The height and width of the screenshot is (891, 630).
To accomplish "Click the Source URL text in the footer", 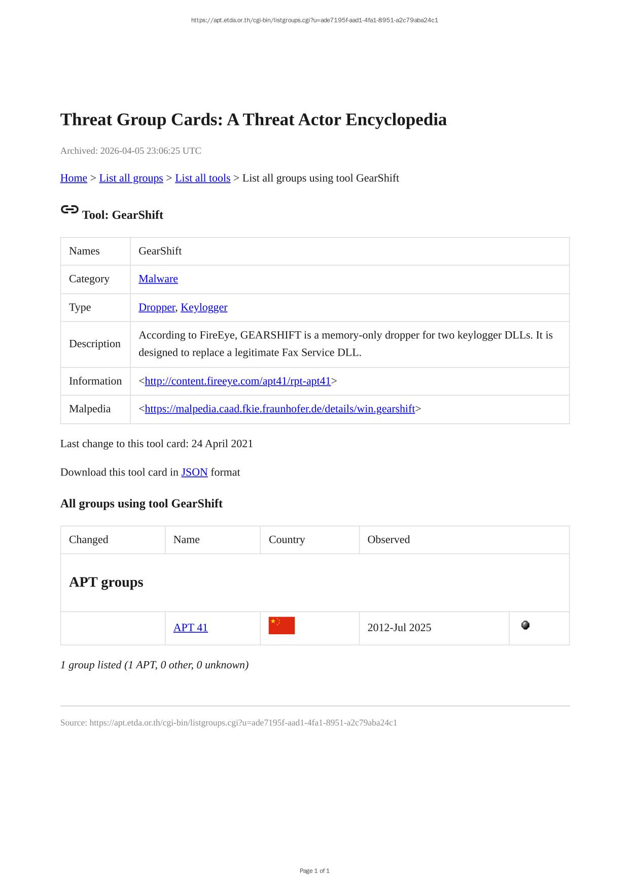I will 228,723.
